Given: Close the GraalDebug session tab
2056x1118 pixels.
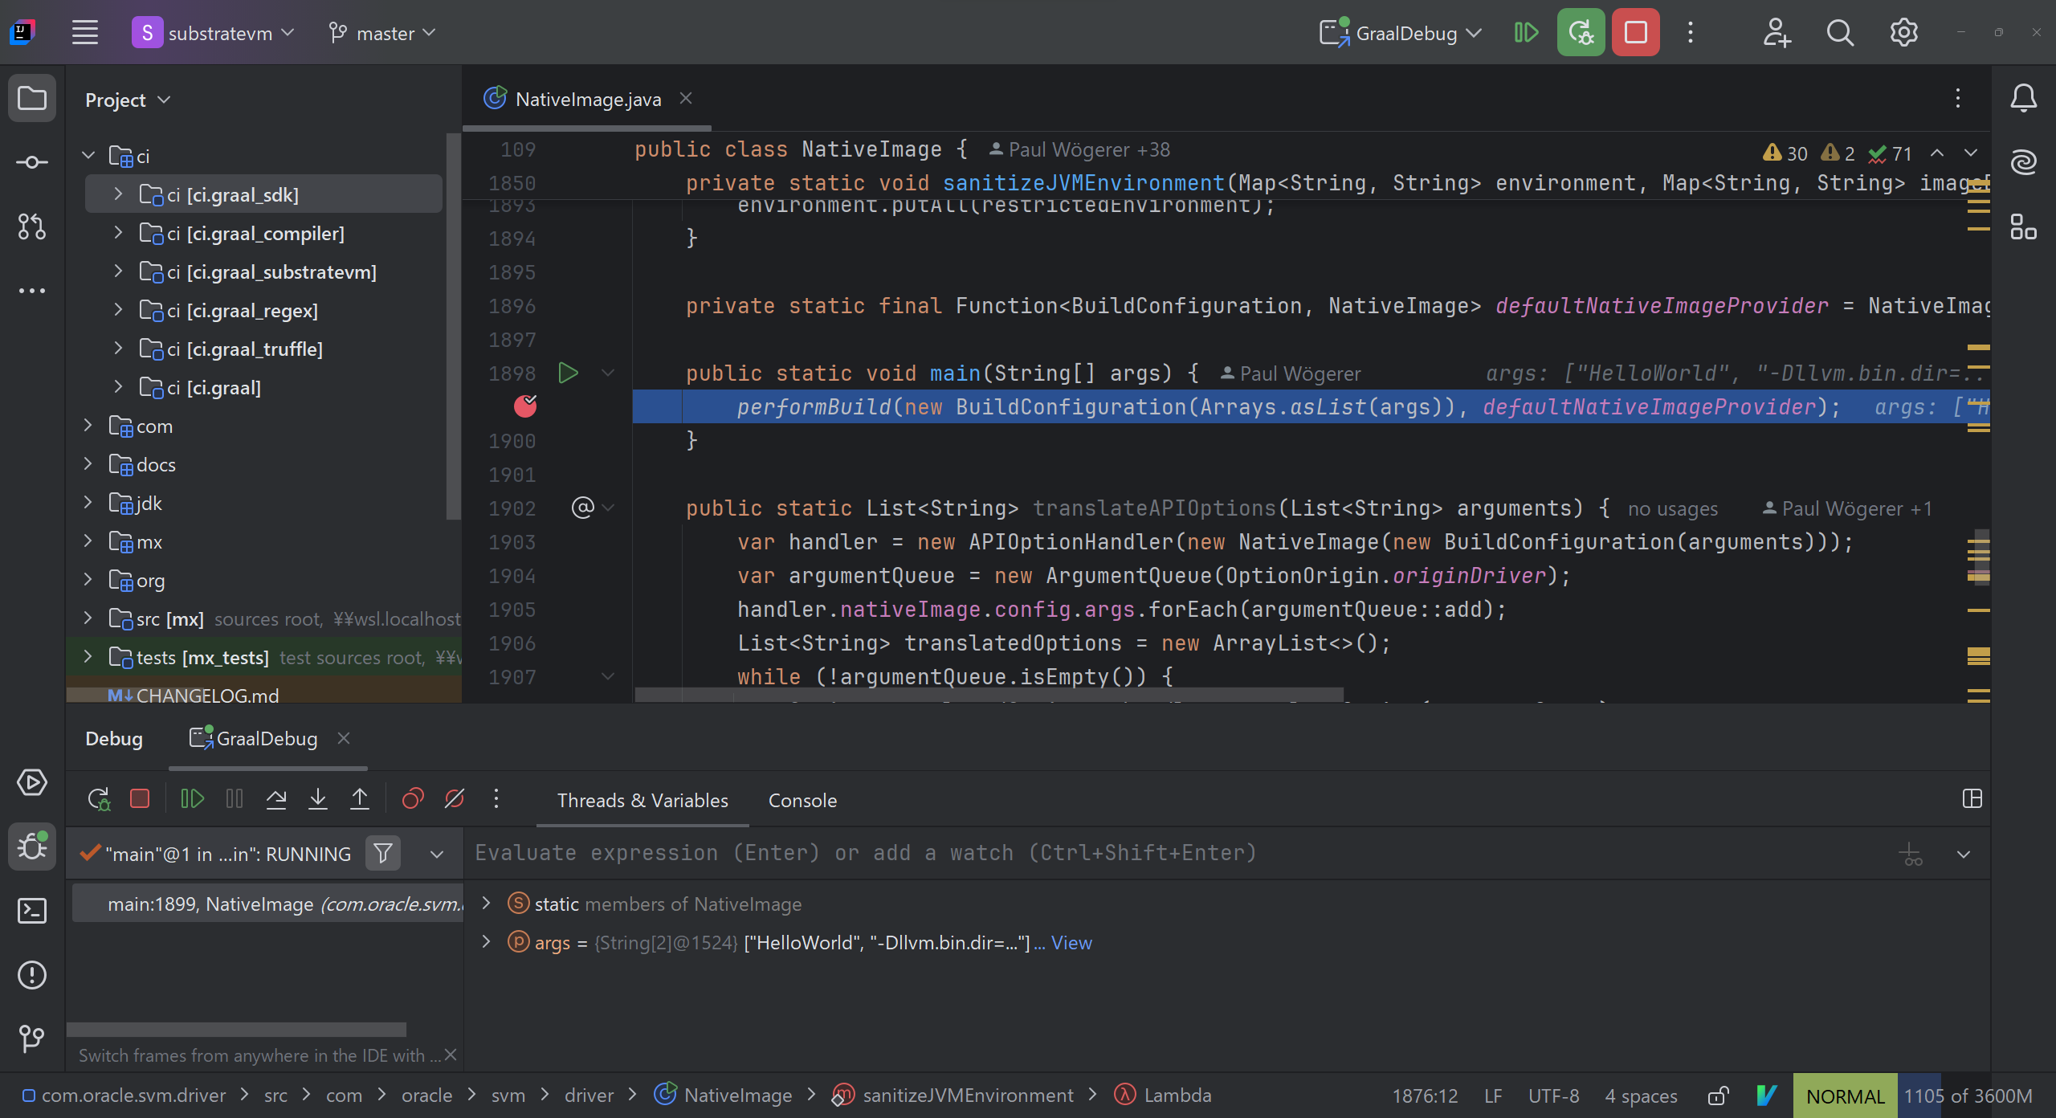Looking at the screenshot, I should (x=344, y=738).
